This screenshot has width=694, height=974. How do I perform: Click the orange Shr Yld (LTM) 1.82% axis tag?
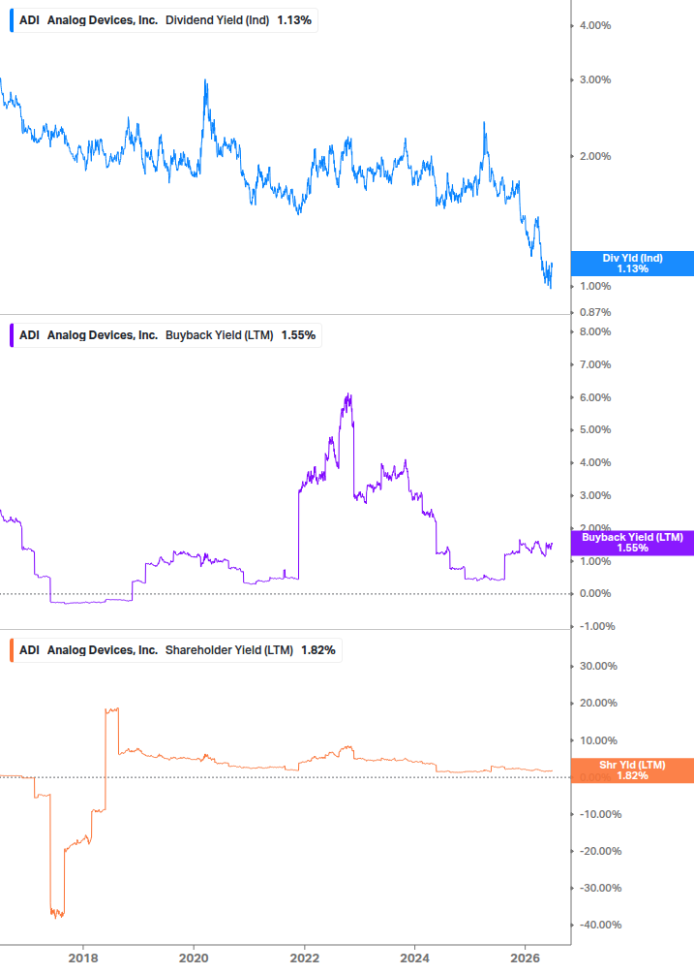pyautogui.click(x=632, y=770)
